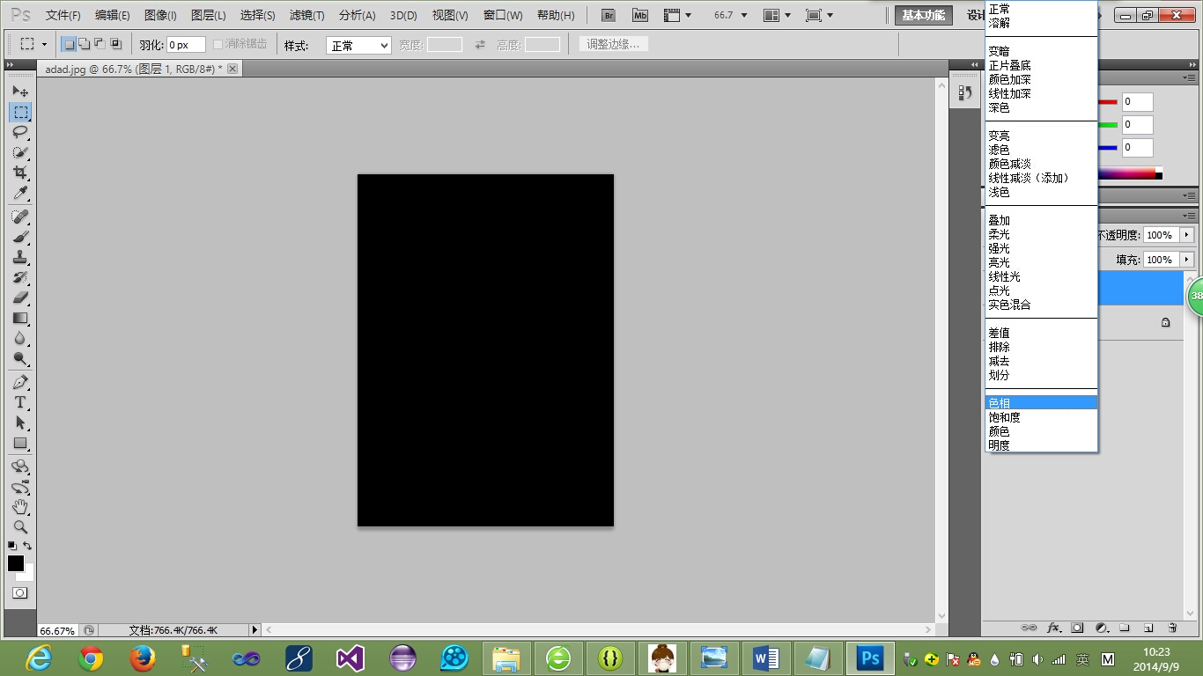Click the 基本功能 workspace button
Image resolution: width=1203 pixels, height=676 pixels.
(x=923, y=15)
